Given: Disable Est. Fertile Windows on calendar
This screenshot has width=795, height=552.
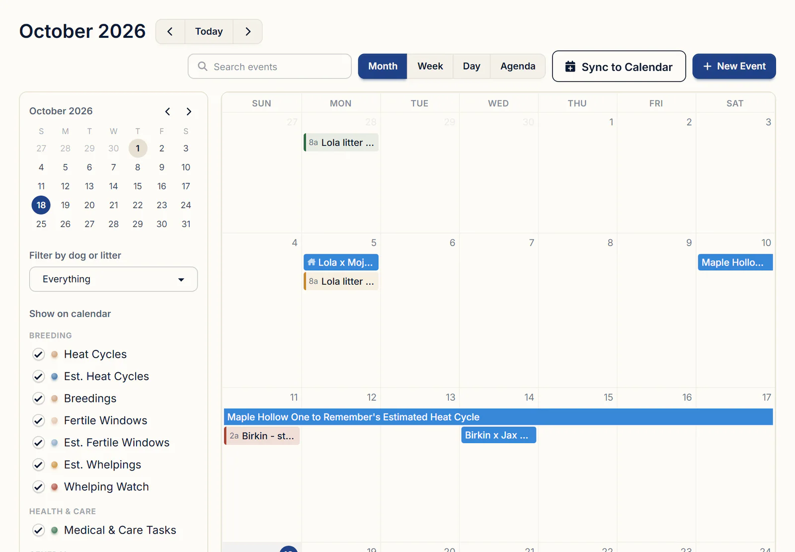Looking at the screenshot, I should tap(38, 443).
